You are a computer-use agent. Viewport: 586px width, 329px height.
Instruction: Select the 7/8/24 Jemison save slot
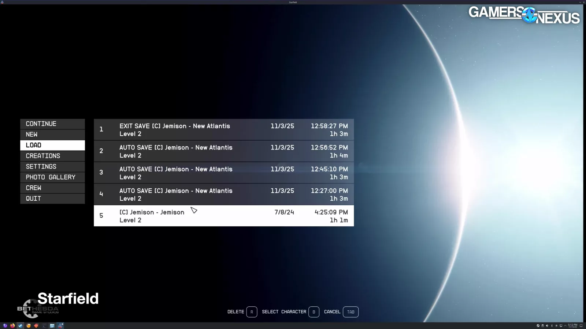tap(223, 216)
